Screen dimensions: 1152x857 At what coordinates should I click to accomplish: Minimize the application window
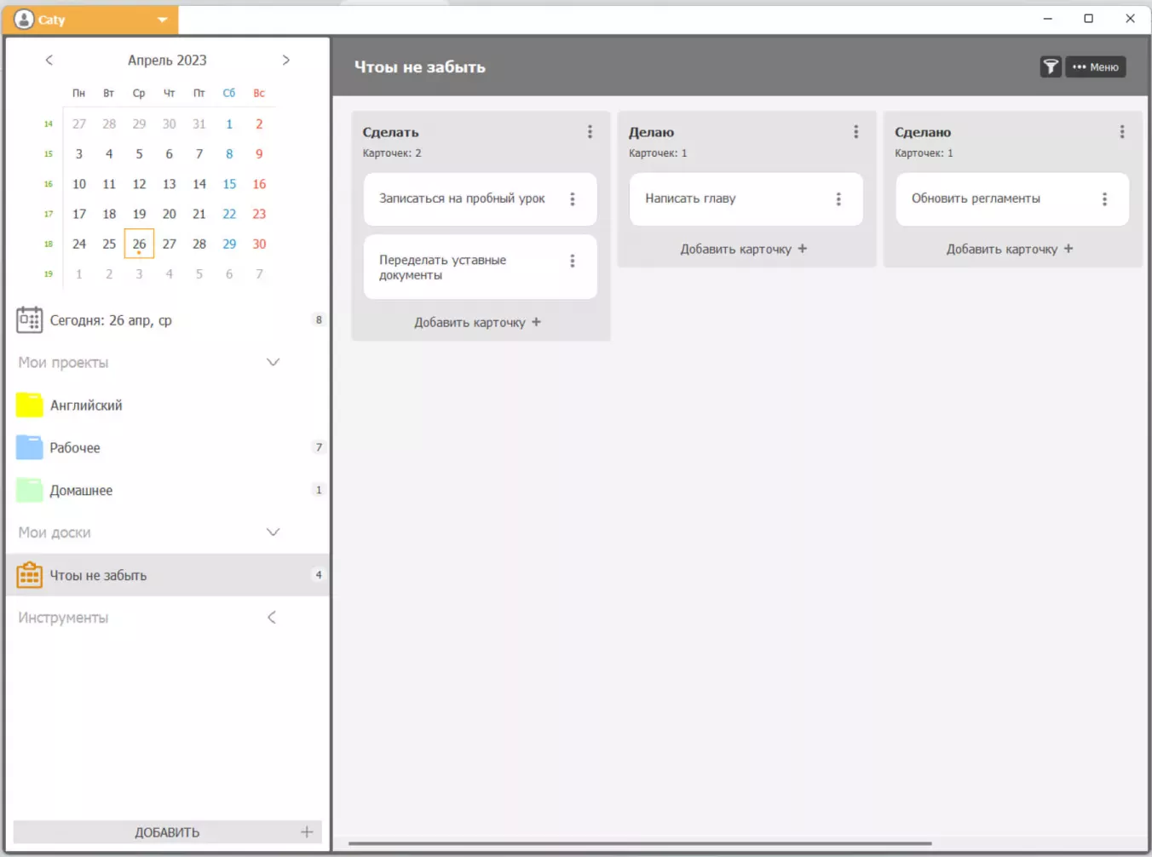[1048, 19]
